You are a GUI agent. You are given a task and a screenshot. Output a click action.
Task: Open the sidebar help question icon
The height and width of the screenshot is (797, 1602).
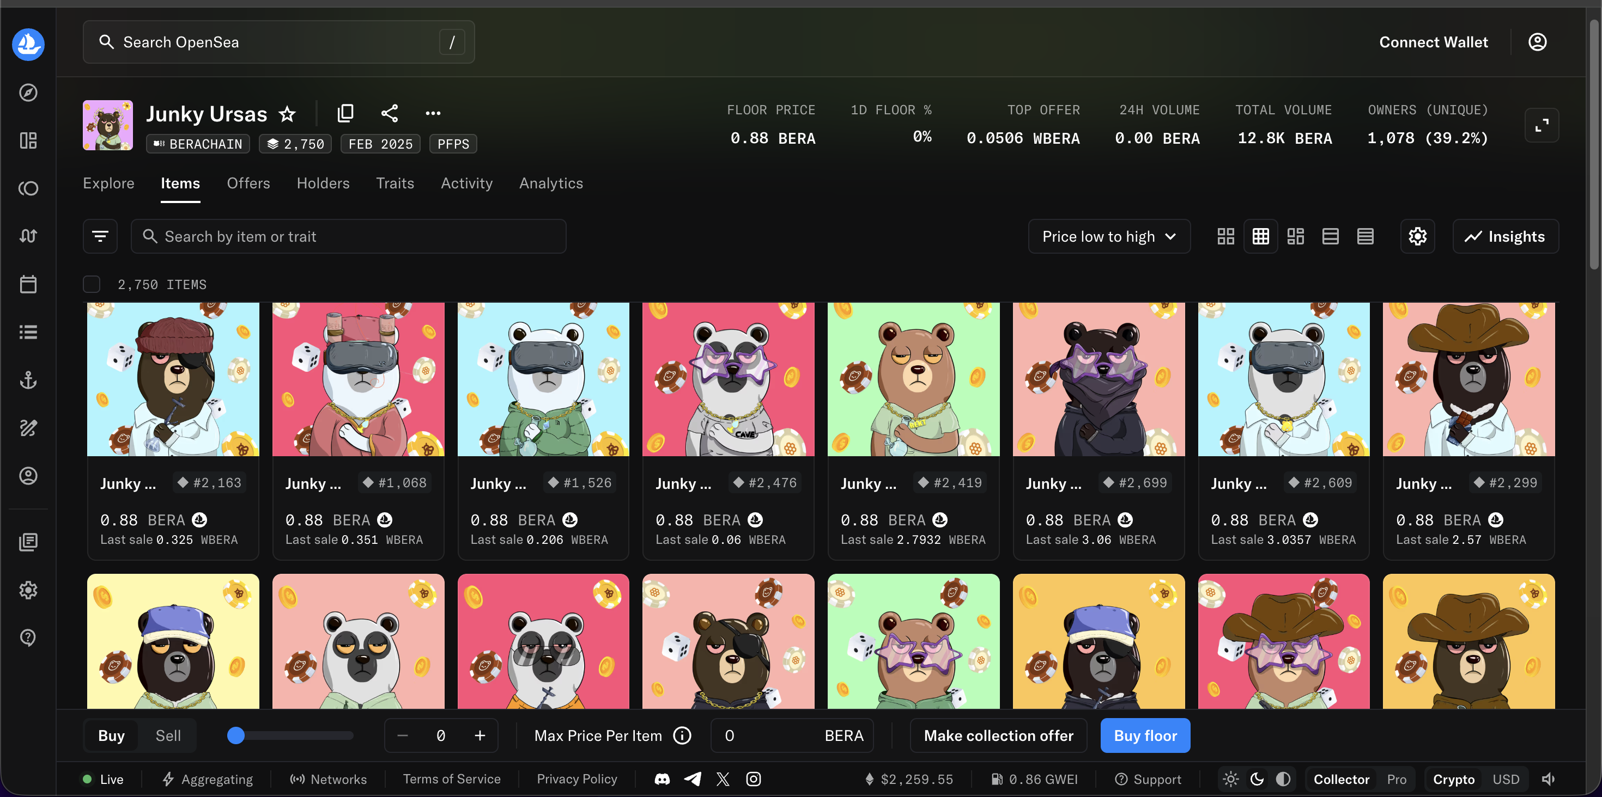[x=28, y=637]
